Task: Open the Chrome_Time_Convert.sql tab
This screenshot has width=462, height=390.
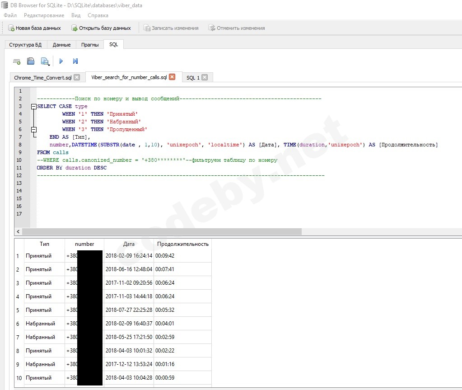Action: 43,78
